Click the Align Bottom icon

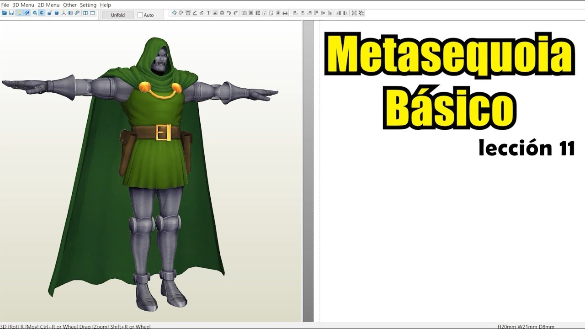330,13
